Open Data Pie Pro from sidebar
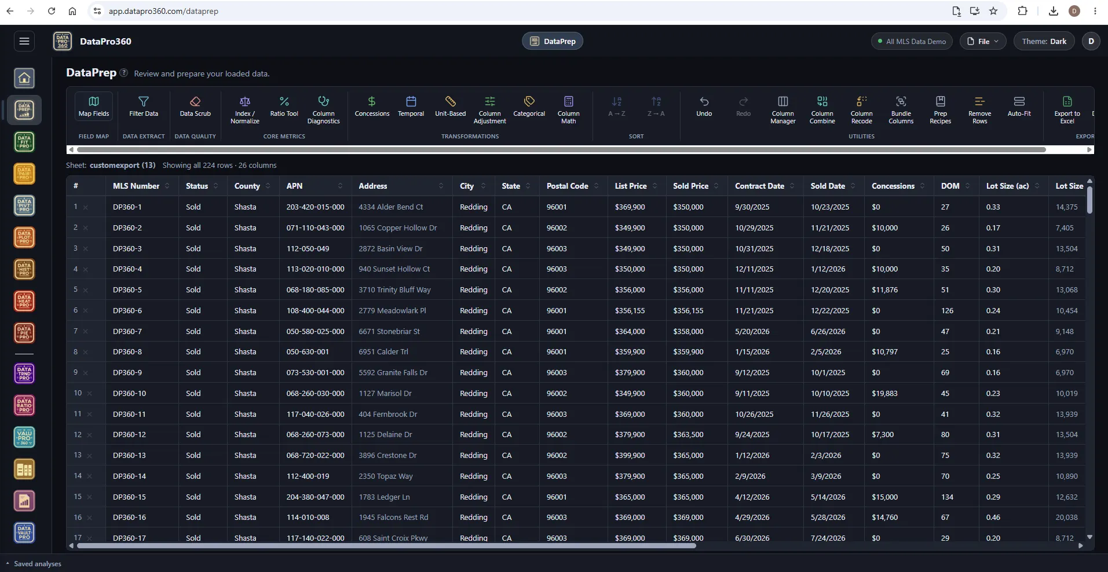This screenshot has height=572, width=1108. pos(24,333)
